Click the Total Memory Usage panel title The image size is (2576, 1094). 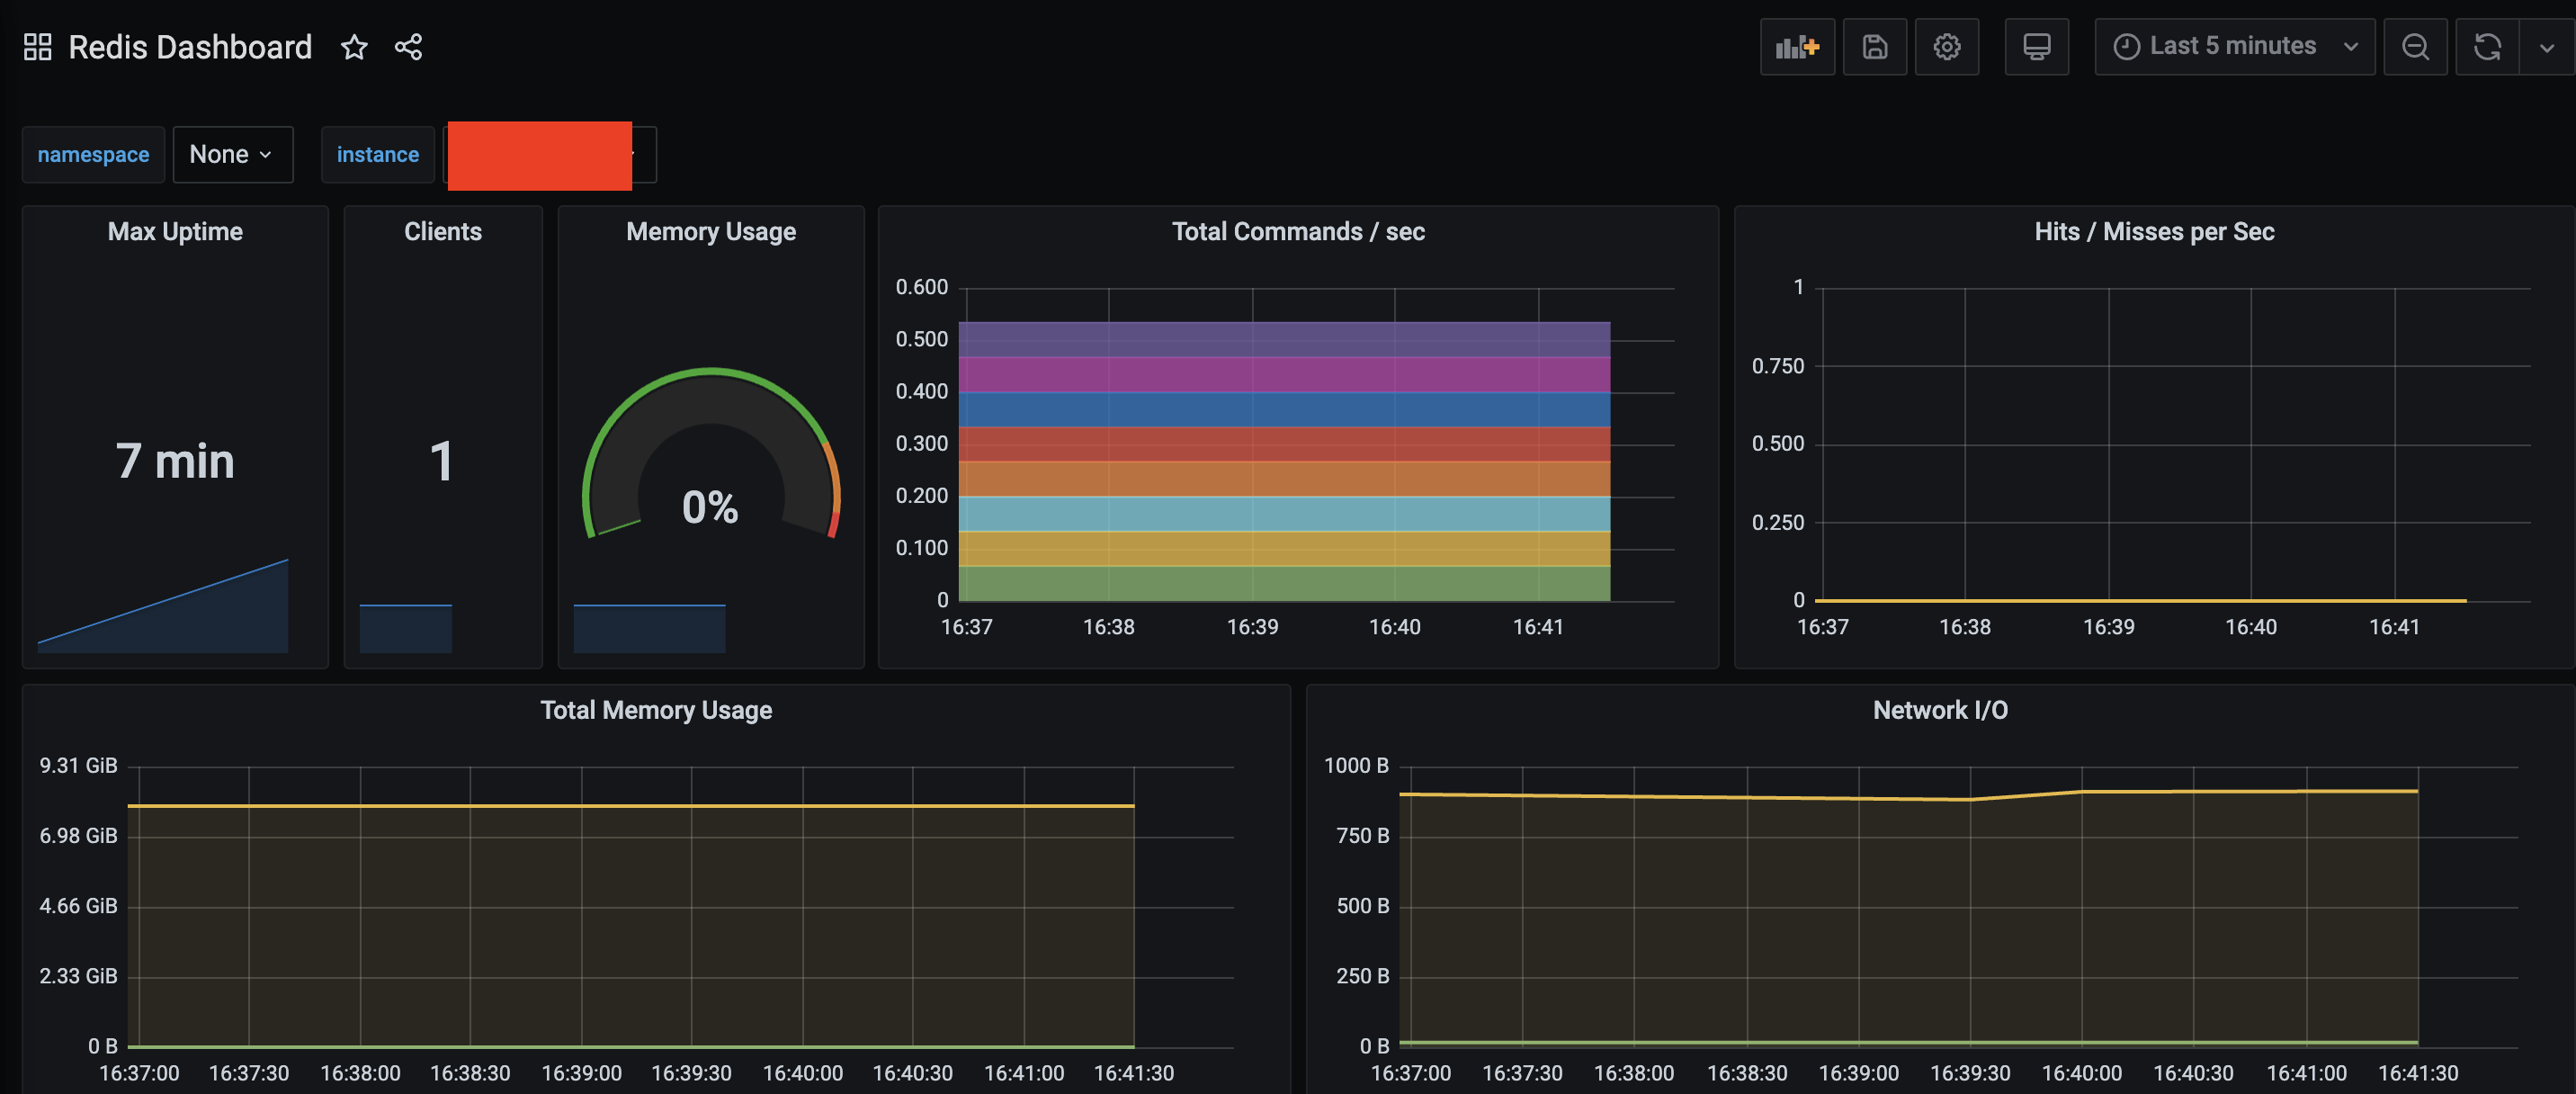656,710
